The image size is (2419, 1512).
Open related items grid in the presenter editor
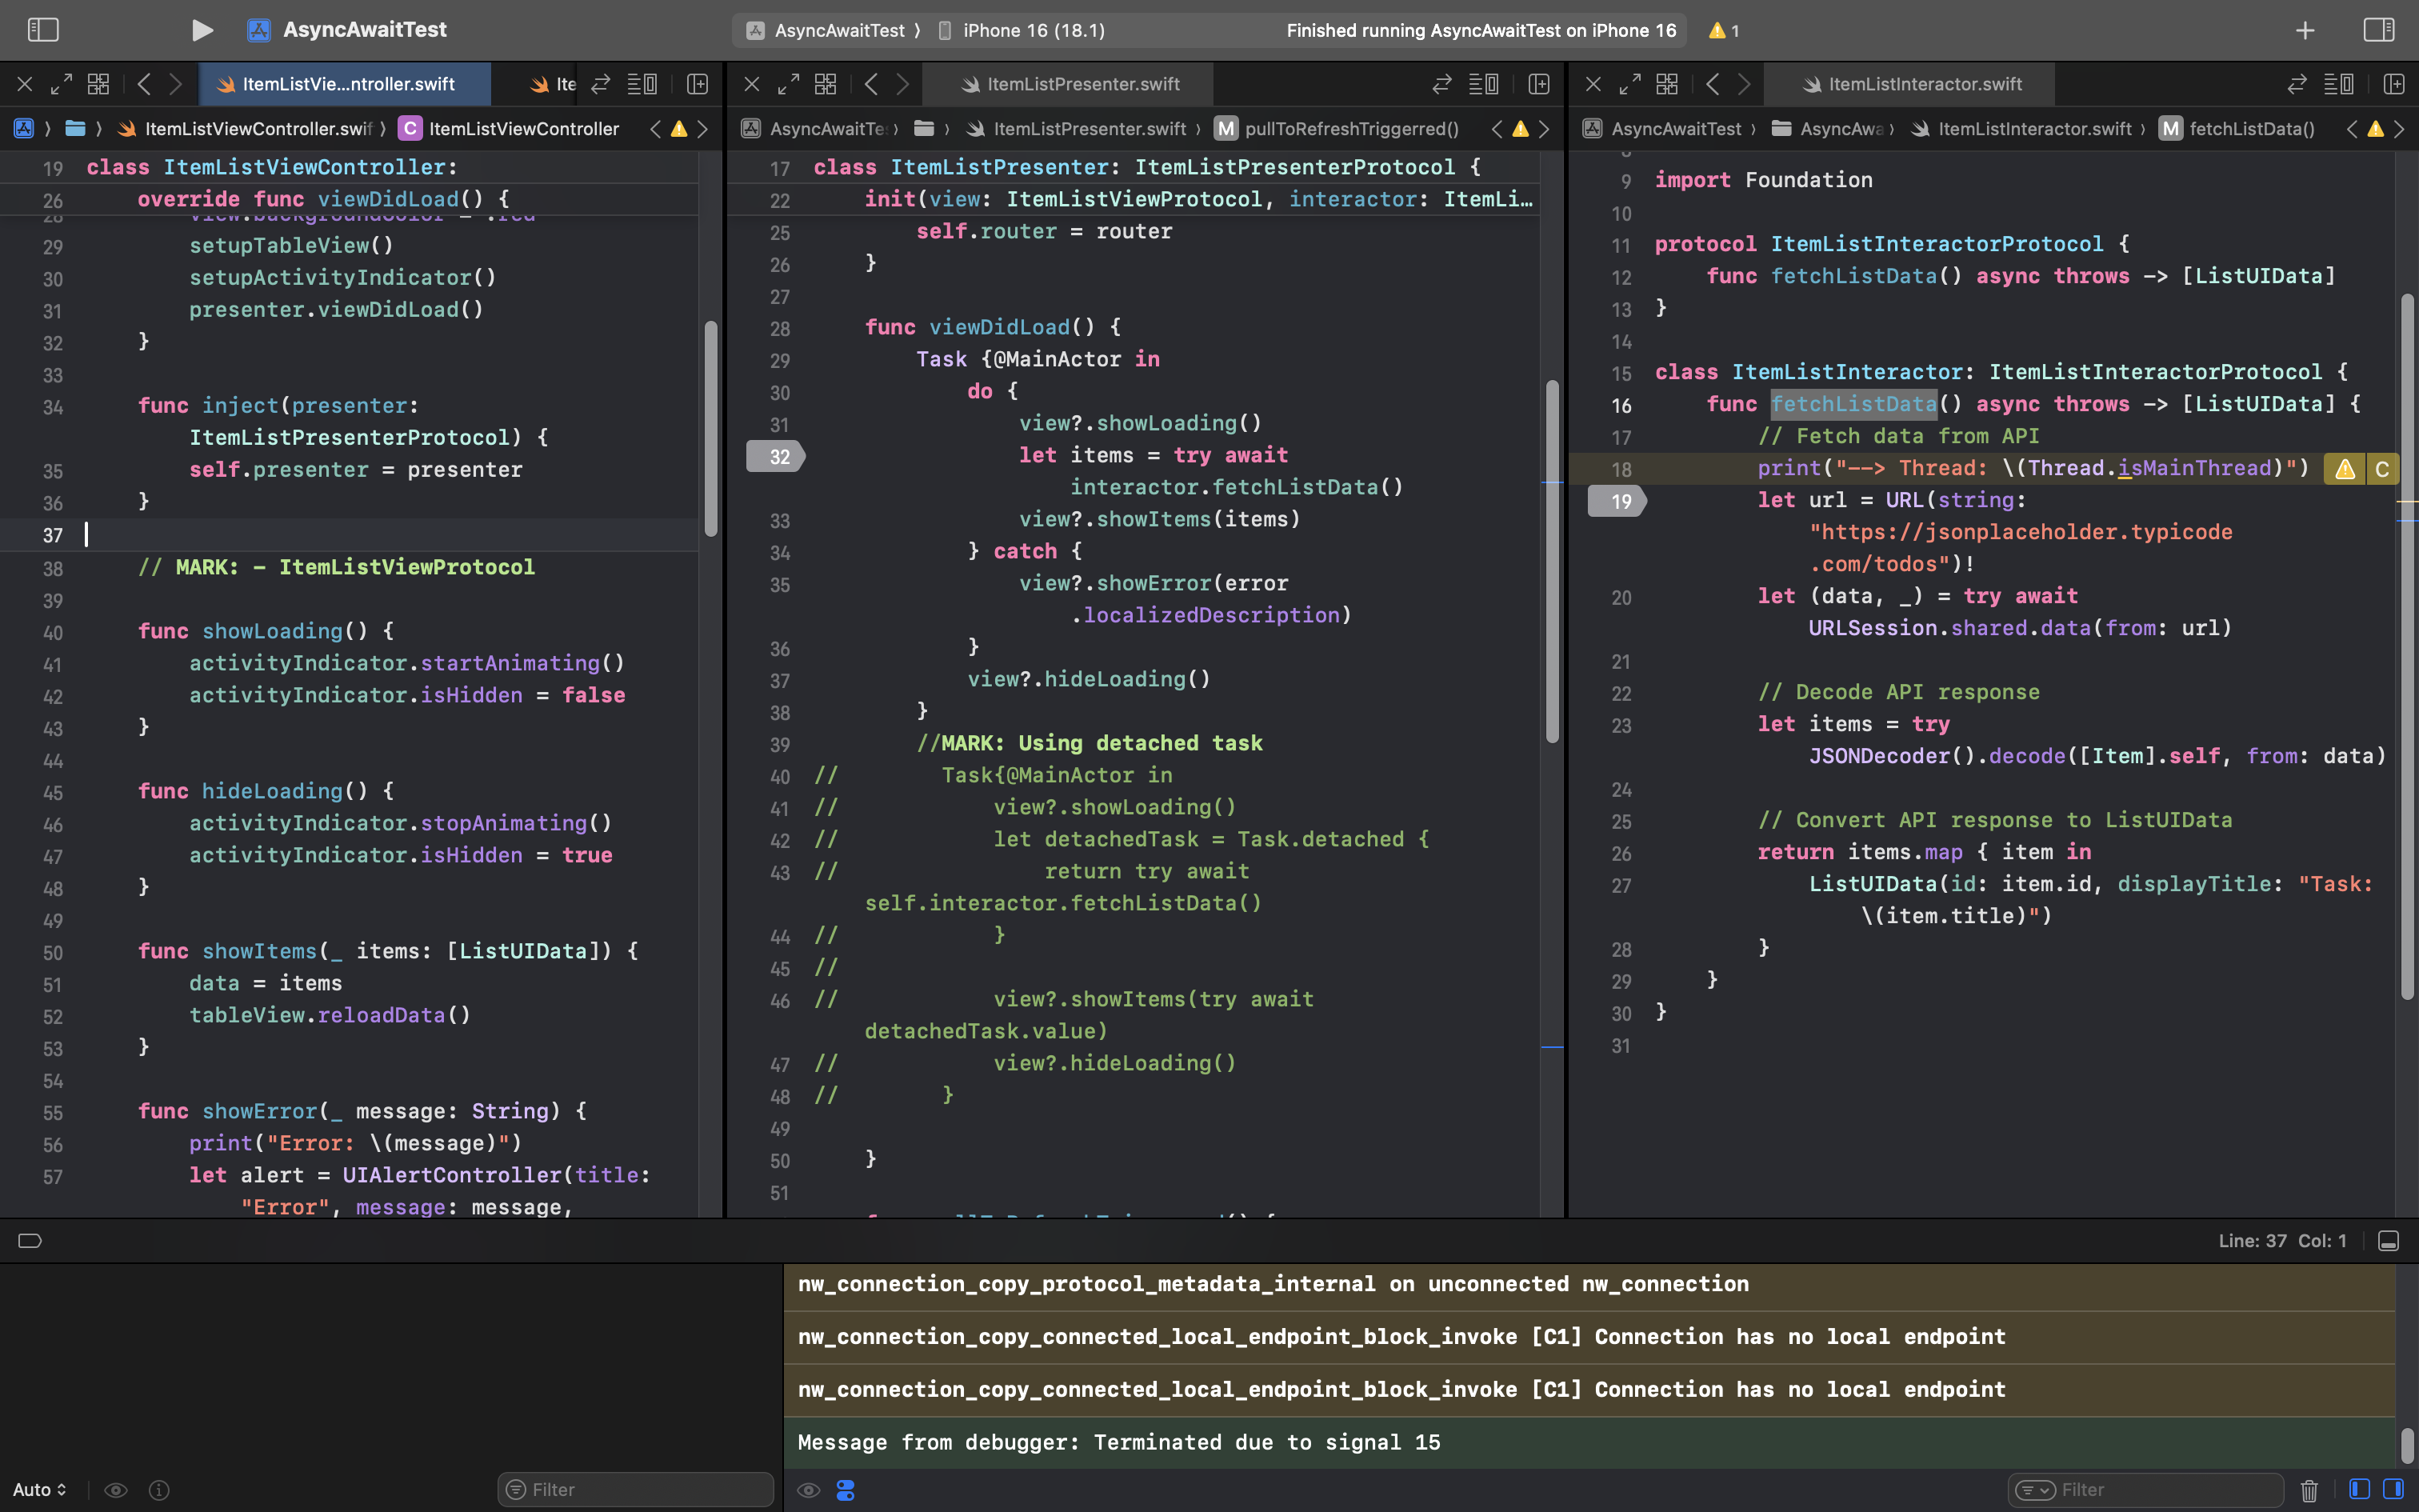[x=826, y=85]
